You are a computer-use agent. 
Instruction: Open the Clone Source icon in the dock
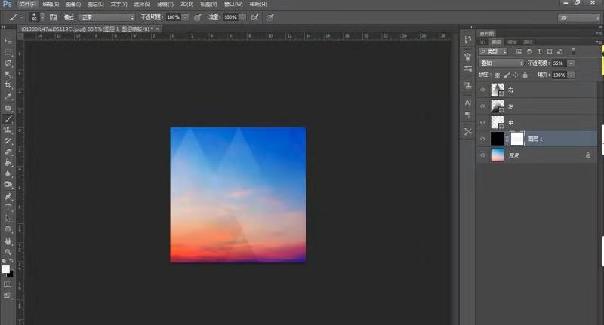coord(467,85)
